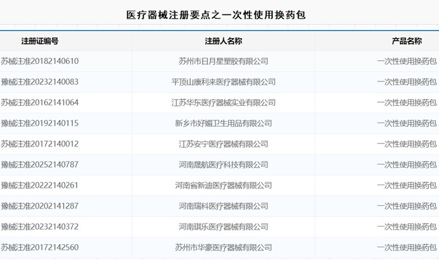This screenshot has width=439, height=261.
Task: Click product name in 新乡市好媚卫生用品 row
Action: coord(407,123)
